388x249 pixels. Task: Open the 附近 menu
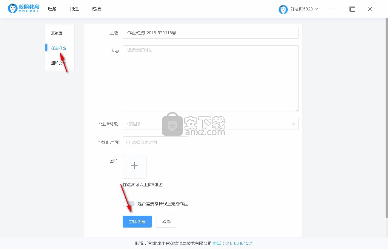coord(74,9)
